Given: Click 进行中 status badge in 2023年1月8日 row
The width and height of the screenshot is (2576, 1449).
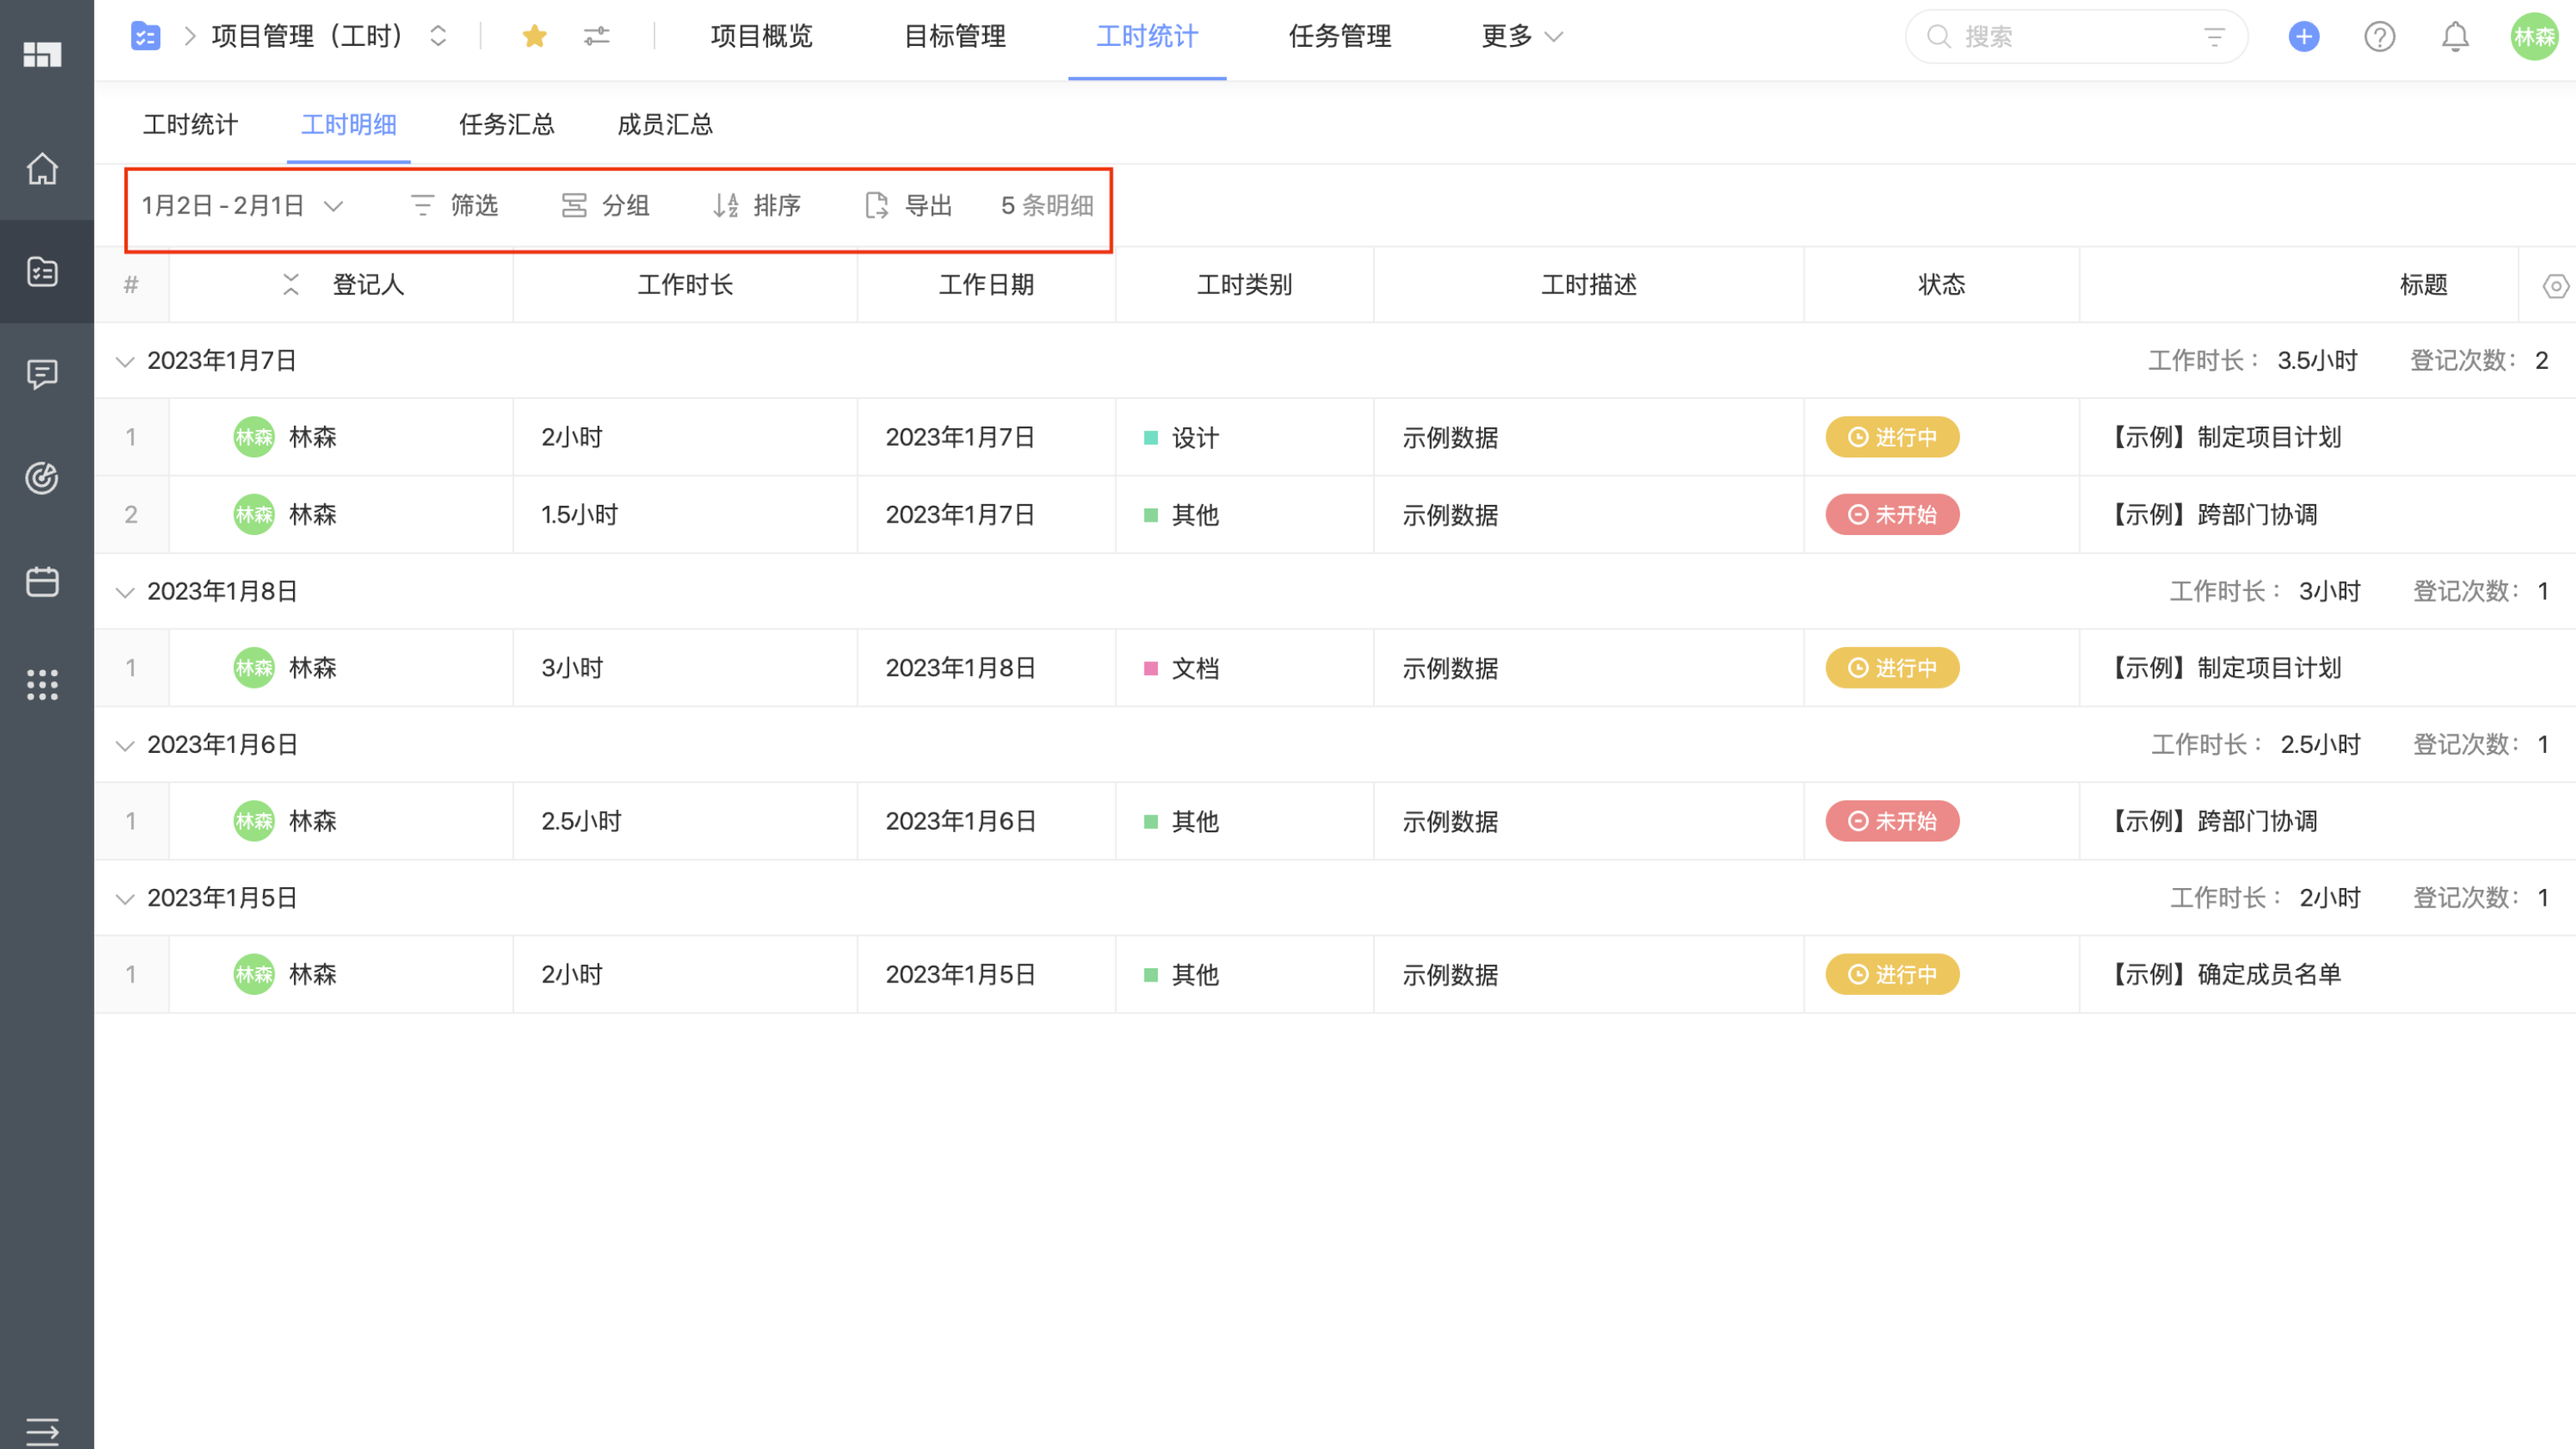Looking at the screenshot, I should [1892, 668].
